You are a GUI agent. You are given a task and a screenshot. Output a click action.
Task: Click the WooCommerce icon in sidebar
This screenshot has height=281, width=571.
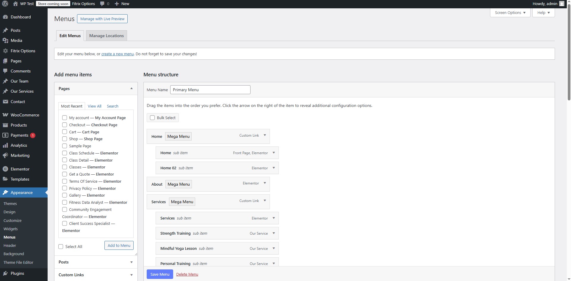pos(5,115)
